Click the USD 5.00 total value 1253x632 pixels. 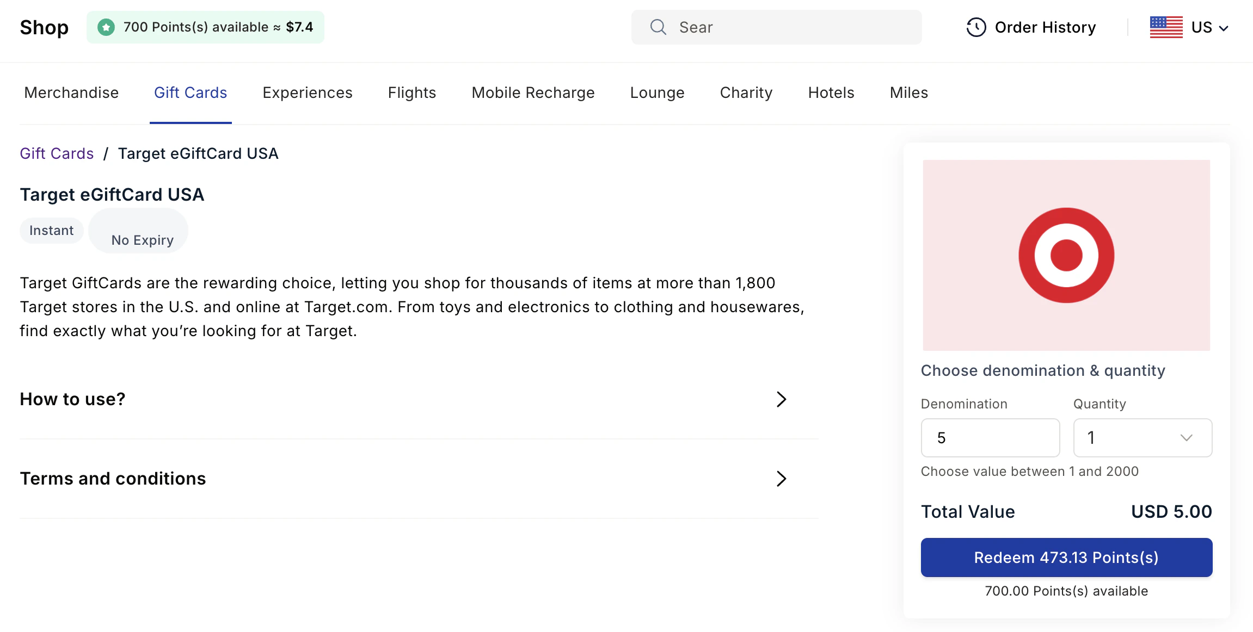[1171, 512]
